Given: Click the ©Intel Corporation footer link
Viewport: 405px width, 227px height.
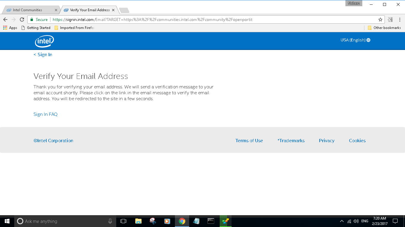Looking at the screenshot, I should [x=53, y=141].
